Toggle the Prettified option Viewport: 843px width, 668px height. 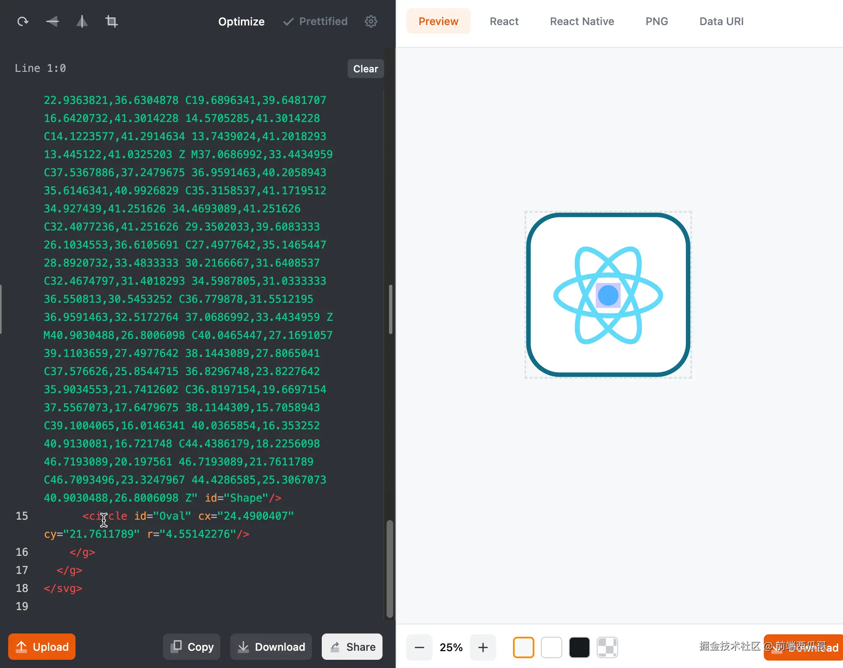coord(315,21)
